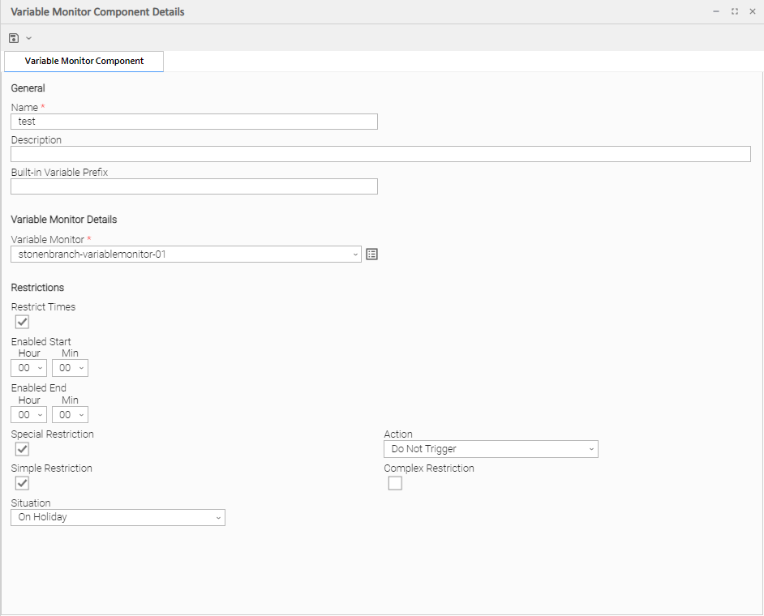Disable the Special Restriction checkbox
Viewport: 764px width, 616px height.
(23, 449)
